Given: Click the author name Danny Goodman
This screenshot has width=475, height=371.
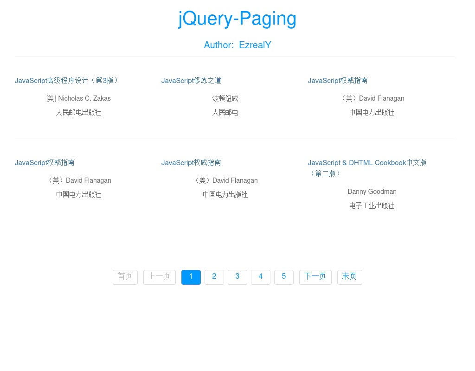Looking at the screenshot, I should click(372, 192).
